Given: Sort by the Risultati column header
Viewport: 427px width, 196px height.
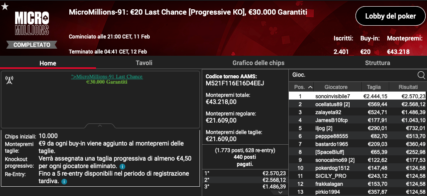Looking at the screenshot, I should coord(408,87).
